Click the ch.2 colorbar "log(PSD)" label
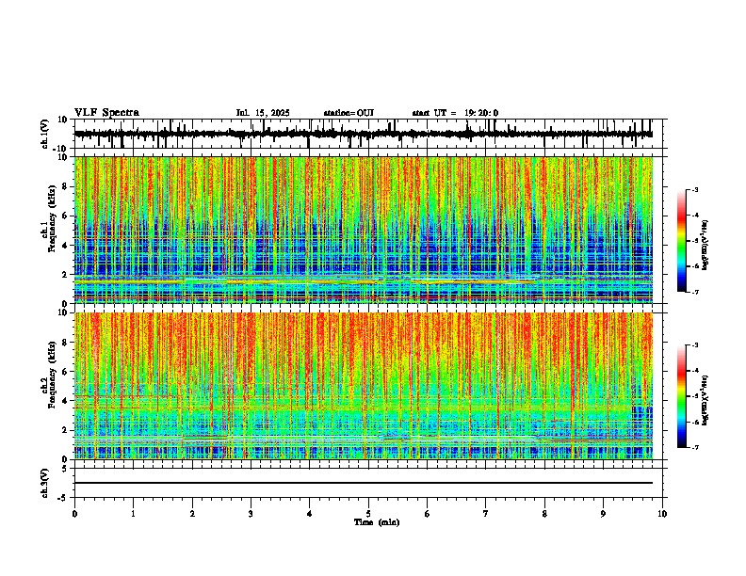This screenshot has height=576, width=746. point(705,400)
